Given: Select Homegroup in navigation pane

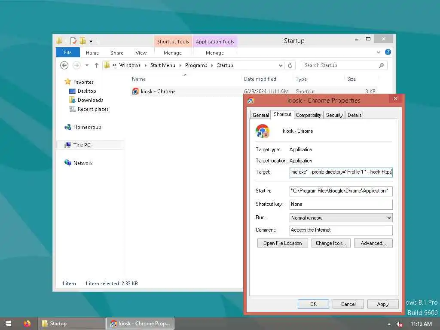Looking at the screenshot, I should 87,127.
